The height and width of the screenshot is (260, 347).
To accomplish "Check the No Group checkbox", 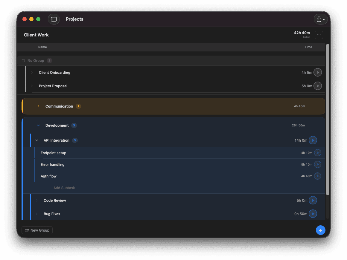I will [x=23, y=60].
